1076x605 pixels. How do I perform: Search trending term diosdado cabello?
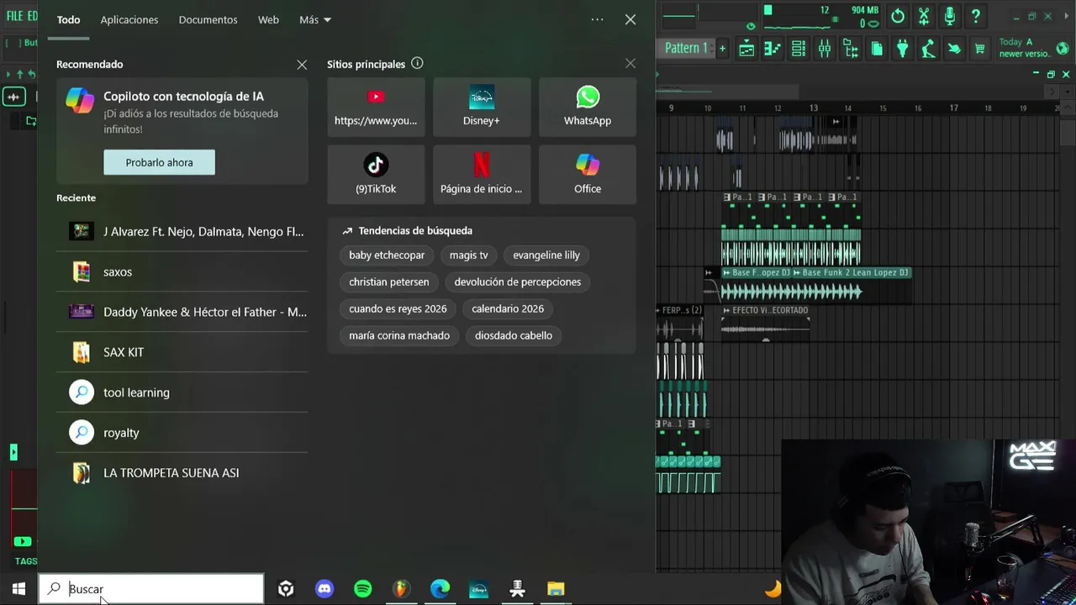pos(514,335)
